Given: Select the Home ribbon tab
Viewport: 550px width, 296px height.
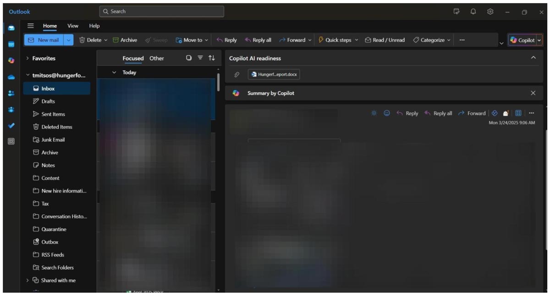Looking at the screenshot, I should pyautogui.click(x=50, y=26).
